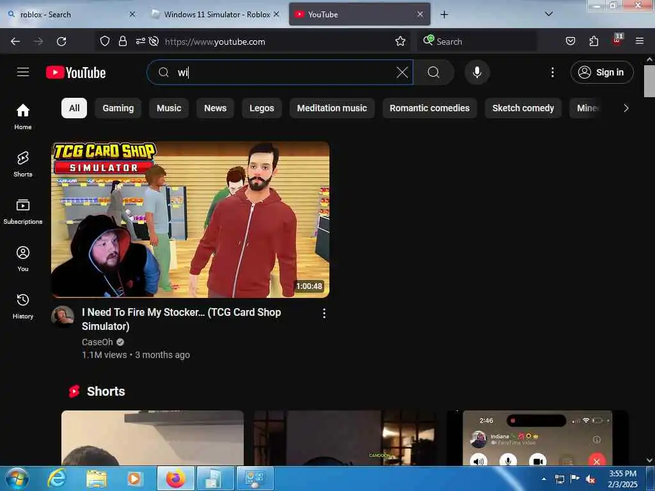
Task: Click the Firefox Search box
Action: coord(477,42)
